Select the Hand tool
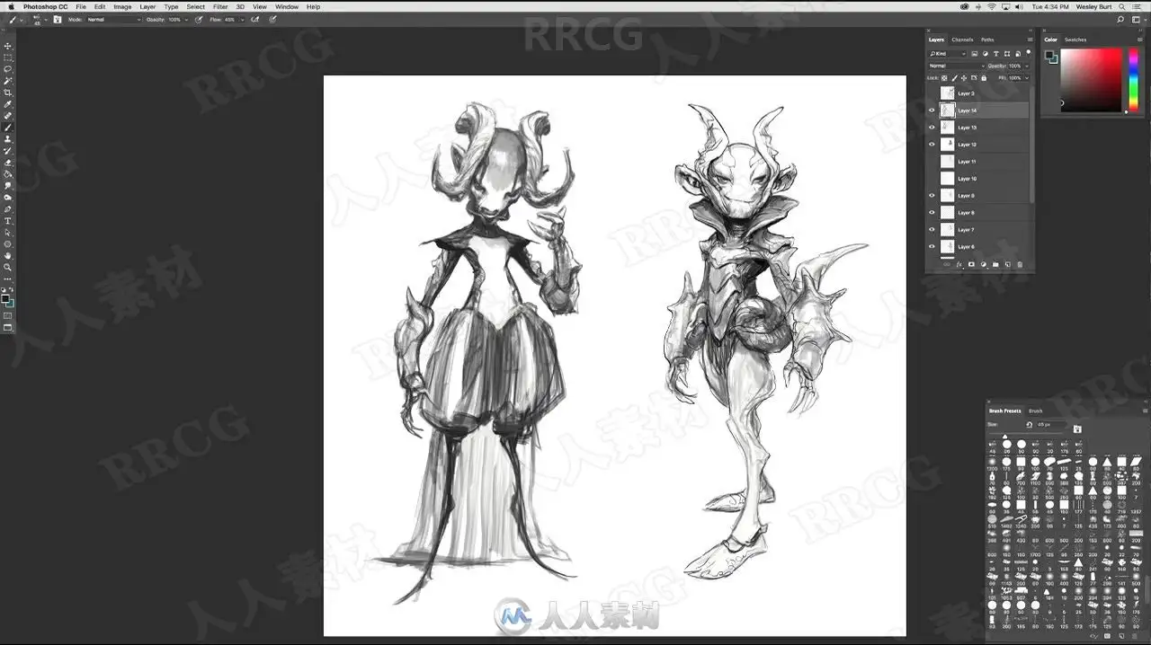1151x645 pixels. coord(7,256)
